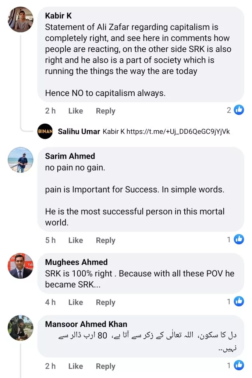
Task: Reply to Kabir K's comment
Action: [106, 111]
